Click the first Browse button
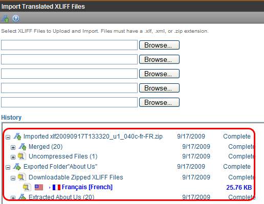The width and height of the screenshot is (264, 204). coord(159,45)
